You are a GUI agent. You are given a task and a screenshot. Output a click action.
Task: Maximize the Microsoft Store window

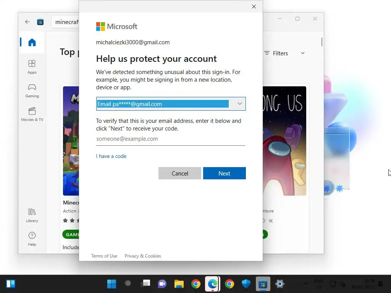[x=297, y=19]
